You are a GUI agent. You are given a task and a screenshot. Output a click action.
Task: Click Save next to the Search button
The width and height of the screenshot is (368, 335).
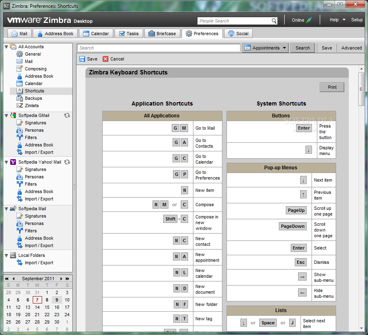coord(327,48)
